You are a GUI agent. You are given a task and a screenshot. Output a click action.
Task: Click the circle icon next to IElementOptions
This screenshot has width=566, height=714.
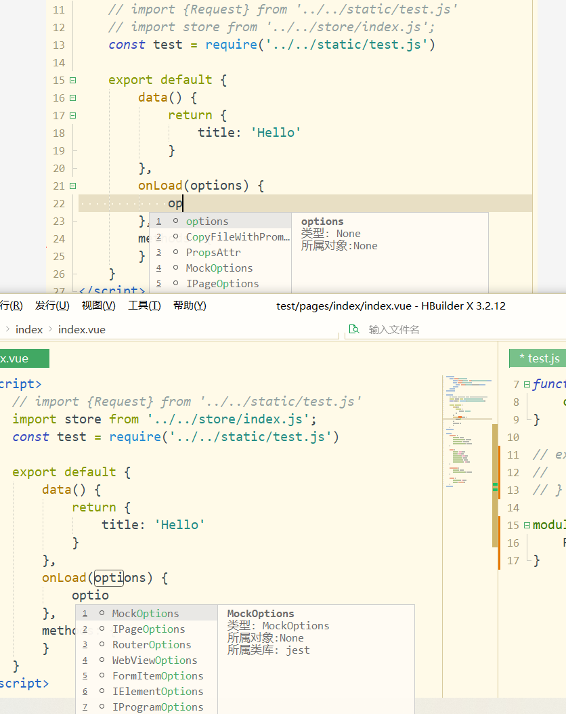(x=102, y=691)
